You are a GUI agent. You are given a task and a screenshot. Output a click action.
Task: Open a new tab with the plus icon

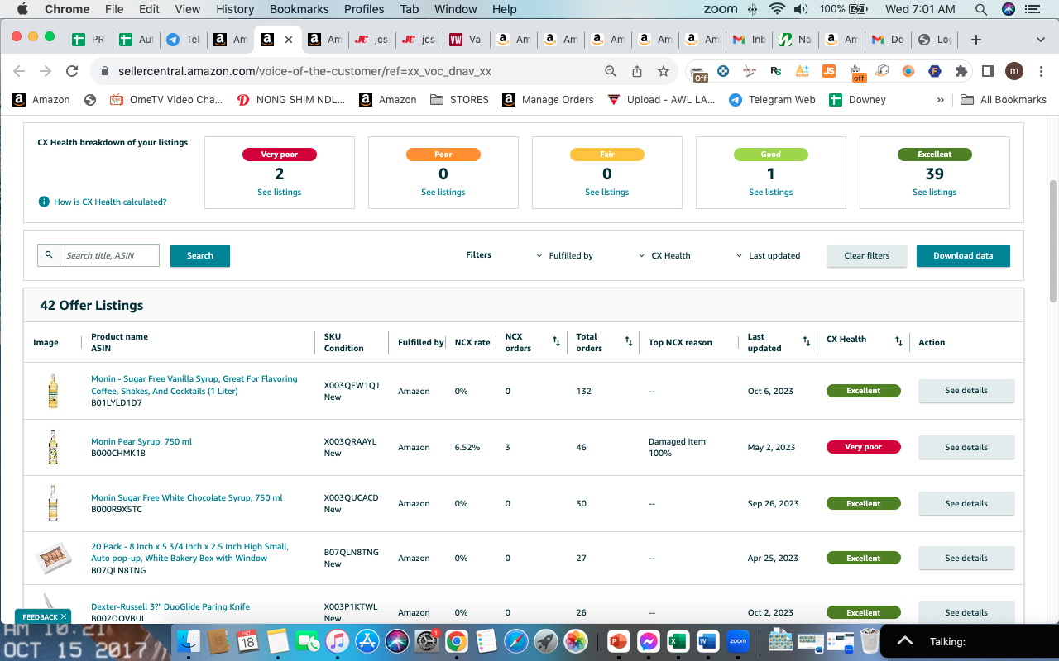976,40
